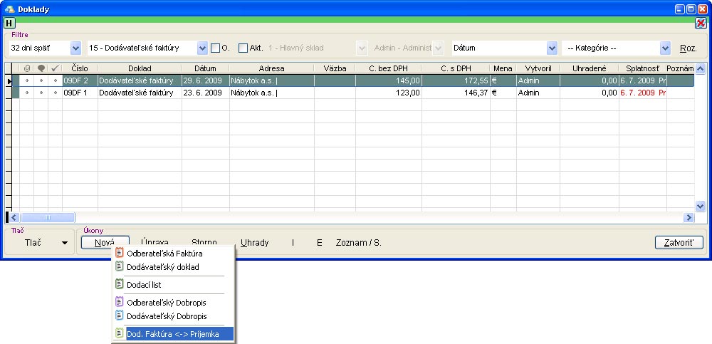Click the Uhrady button
This screenshot has height=344, width=712.
pyautogui.click(x=255, y=243)
